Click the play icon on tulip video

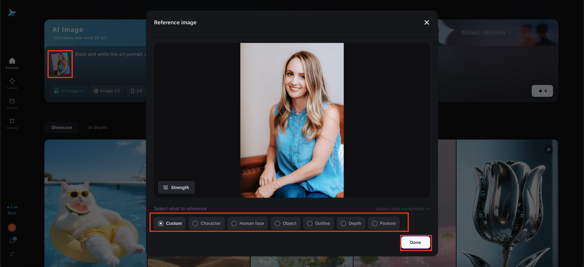click(x=549, y=149)
